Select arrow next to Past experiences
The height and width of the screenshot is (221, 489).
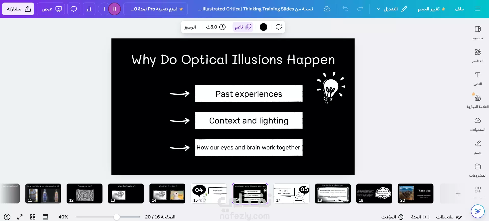point(180,94)
